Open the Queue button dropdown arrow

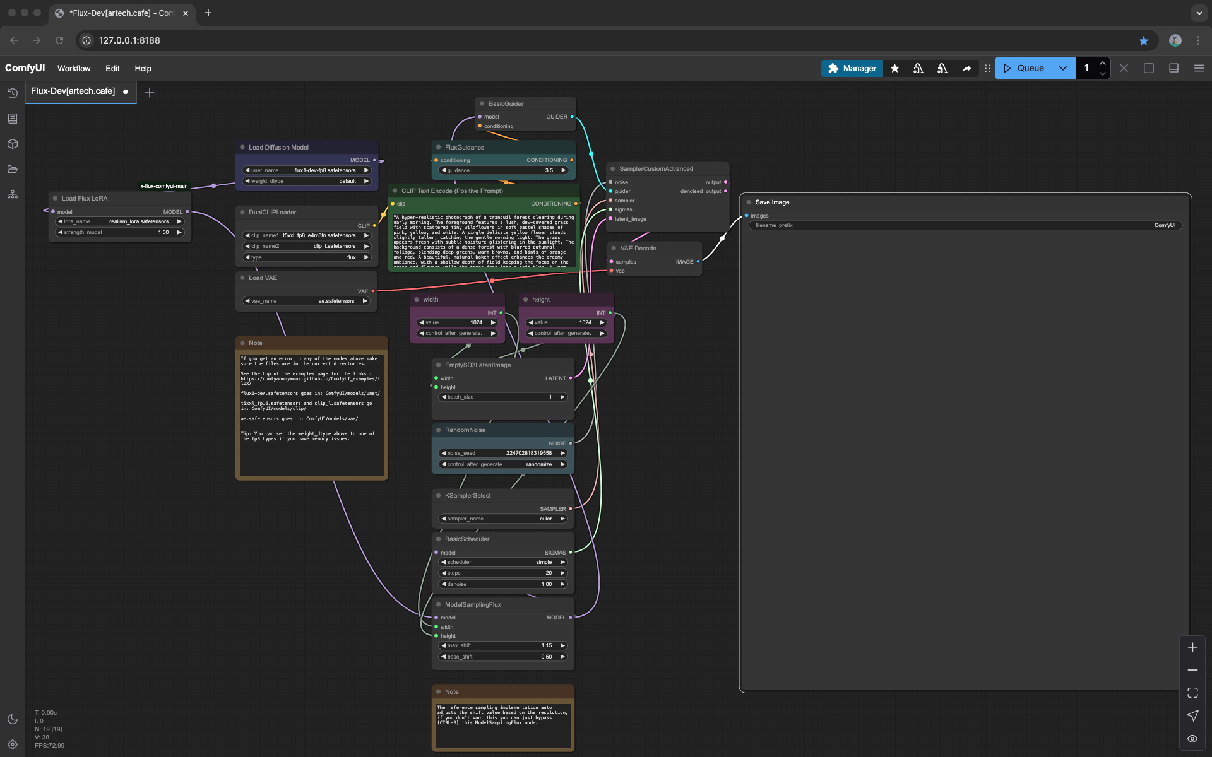[x=1063, y=68]
